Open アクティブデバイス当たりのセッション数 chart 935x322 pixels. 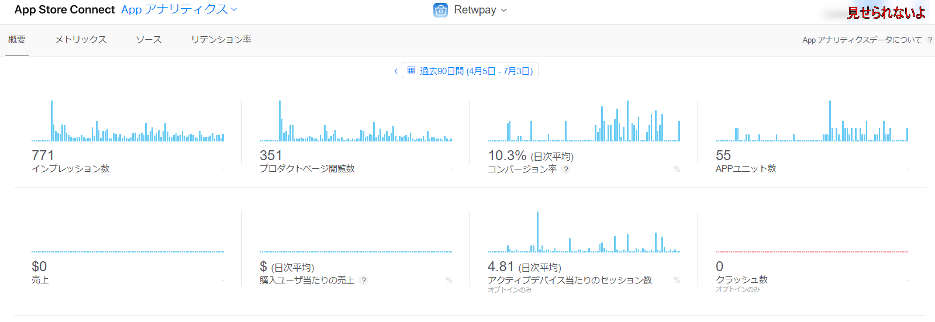click(x=584, y=234)
